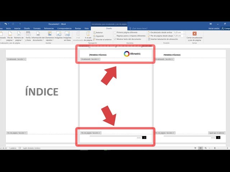
Task: Click the undo arrow in title bar
Action: point(6,24)
